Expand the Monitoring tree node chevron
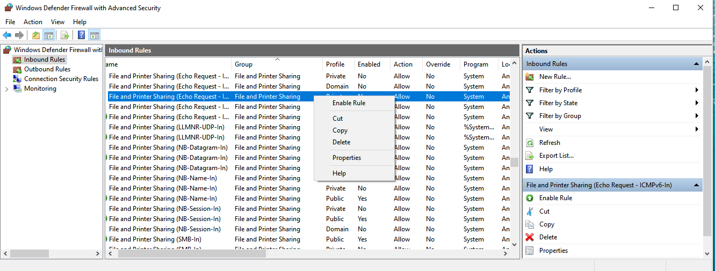Viewport: 715px width, 271px height. point(7,89)
